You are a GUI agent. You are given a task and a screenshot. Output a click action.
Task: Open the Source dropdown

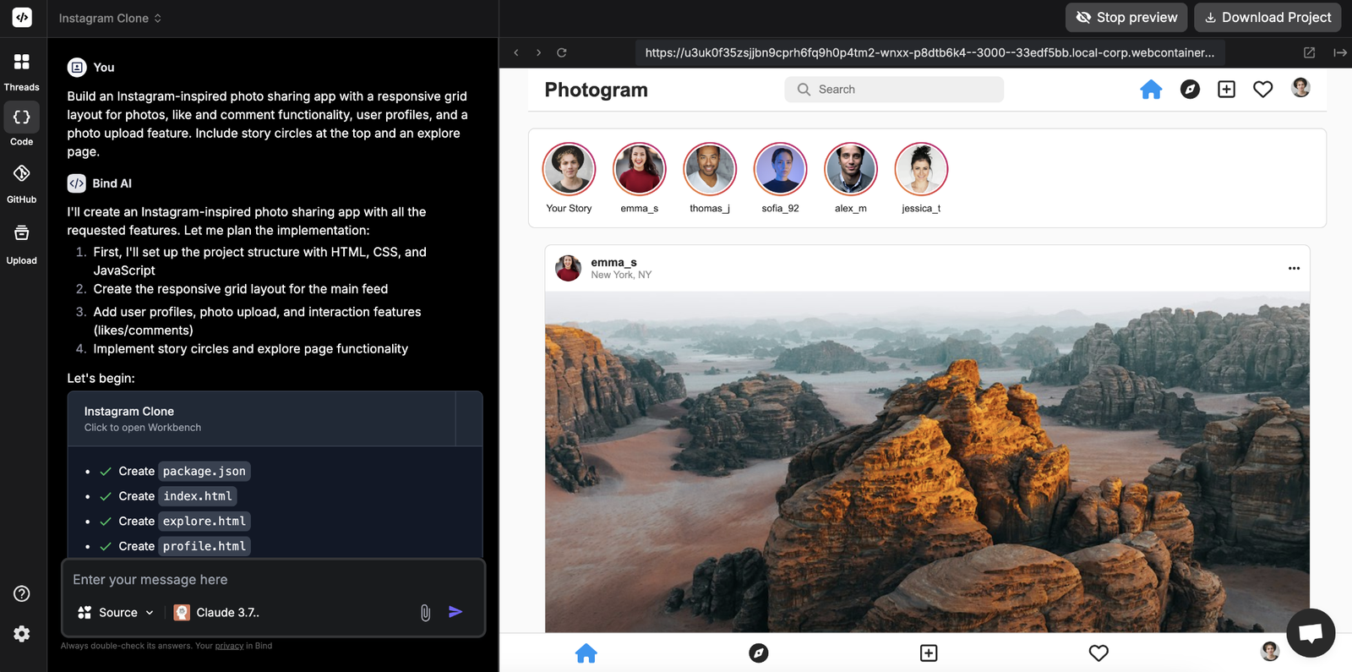(117, 613)
